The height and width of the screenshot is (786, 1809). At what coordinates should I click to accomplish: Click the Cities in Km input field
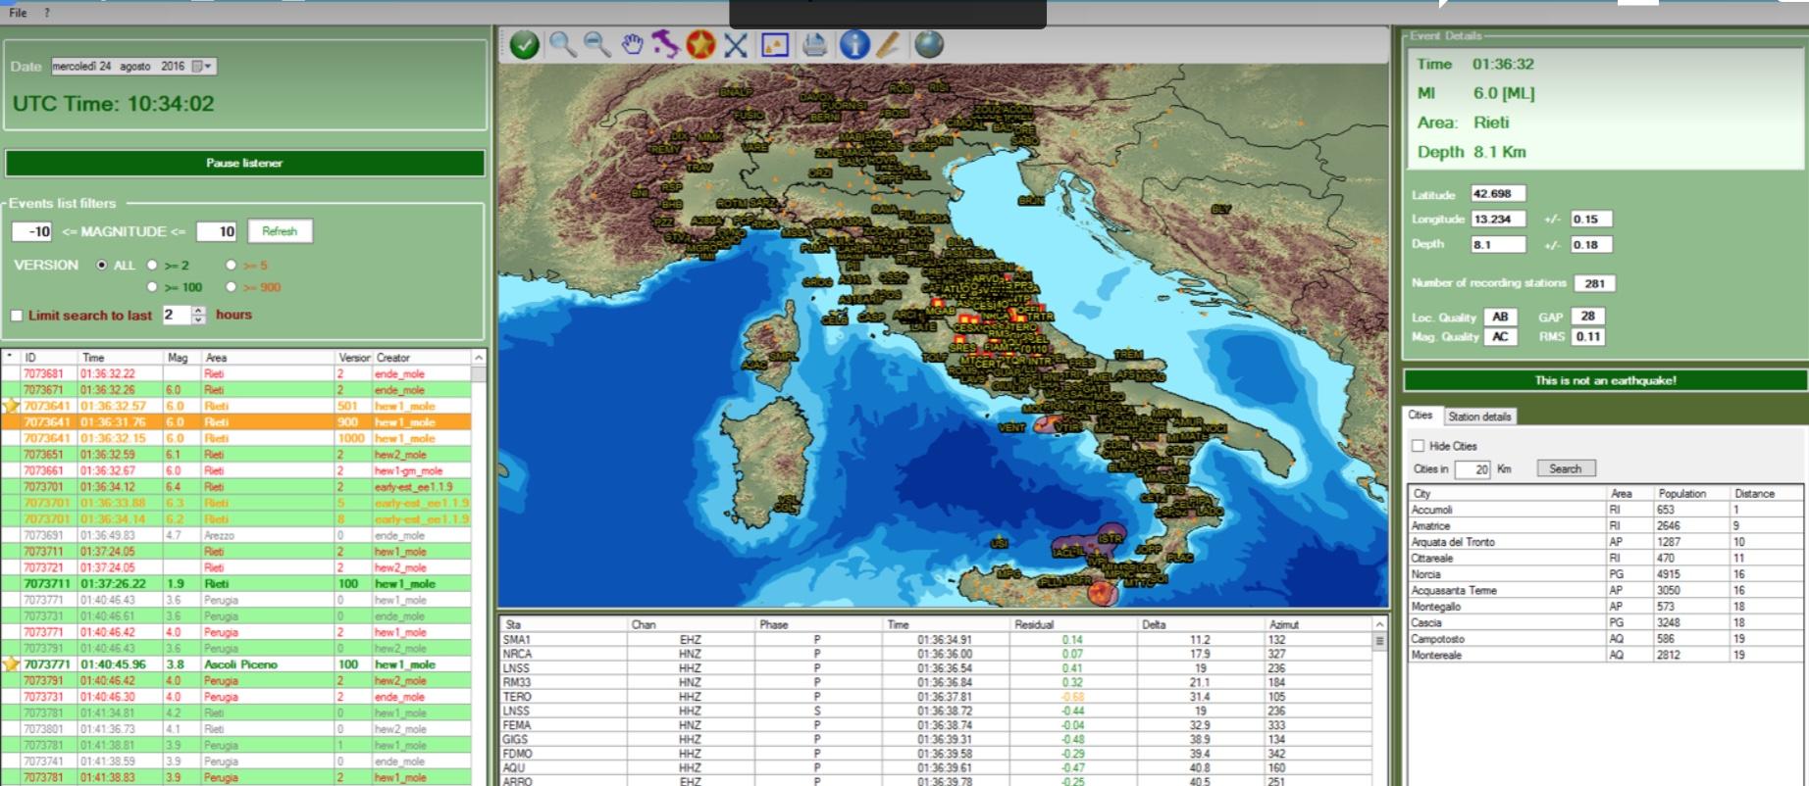point(1472,469)
